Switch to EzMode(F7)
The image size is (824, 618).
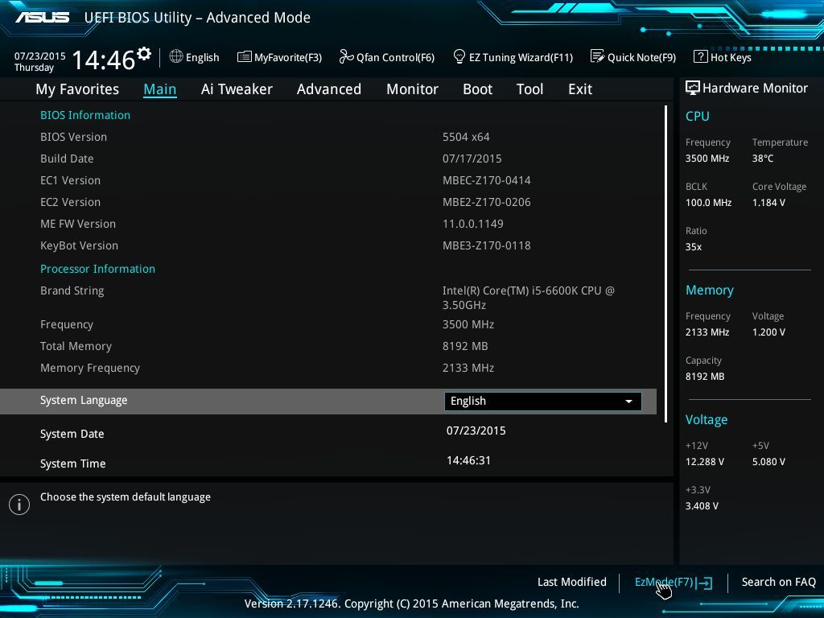point(674,583)
